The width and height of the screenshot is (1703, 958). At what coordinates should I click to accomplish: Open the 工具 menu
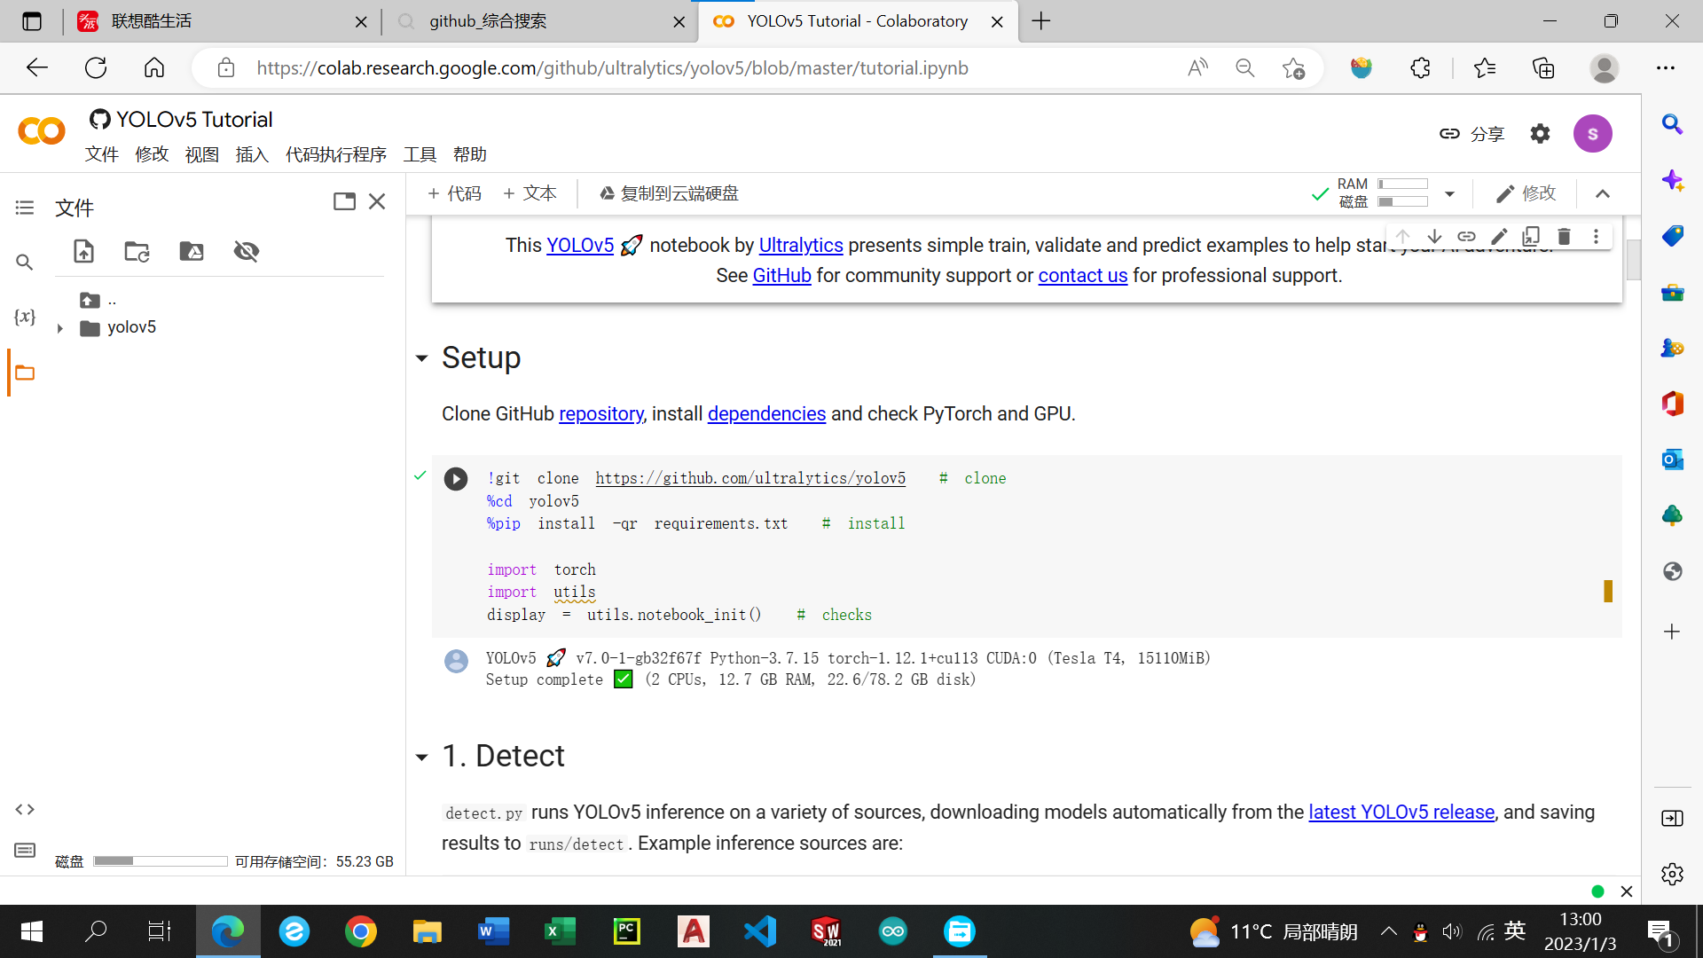click(420, 154)
